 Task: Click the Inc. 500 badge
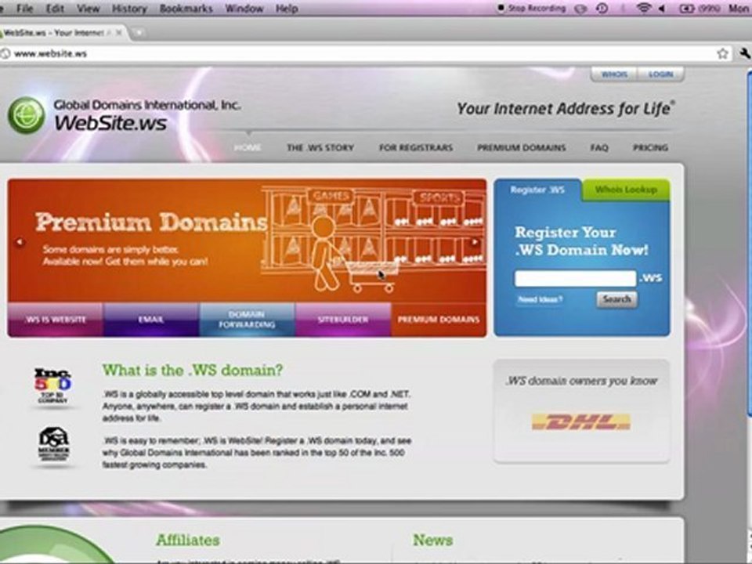click(x=52, y=386)
